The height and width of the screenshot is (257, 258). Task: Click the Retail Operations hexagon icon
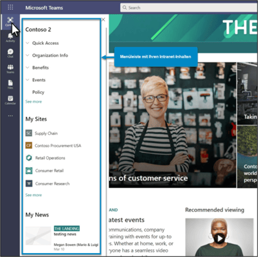pos(29,157)
